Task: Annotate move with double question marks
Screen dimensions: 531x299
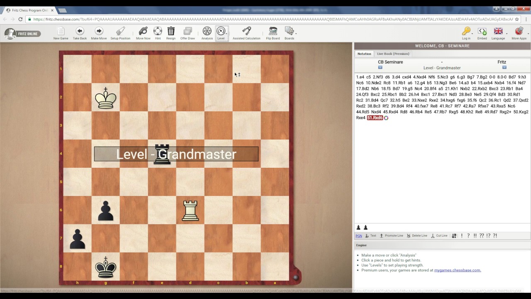Action: (x=482, y=236)
